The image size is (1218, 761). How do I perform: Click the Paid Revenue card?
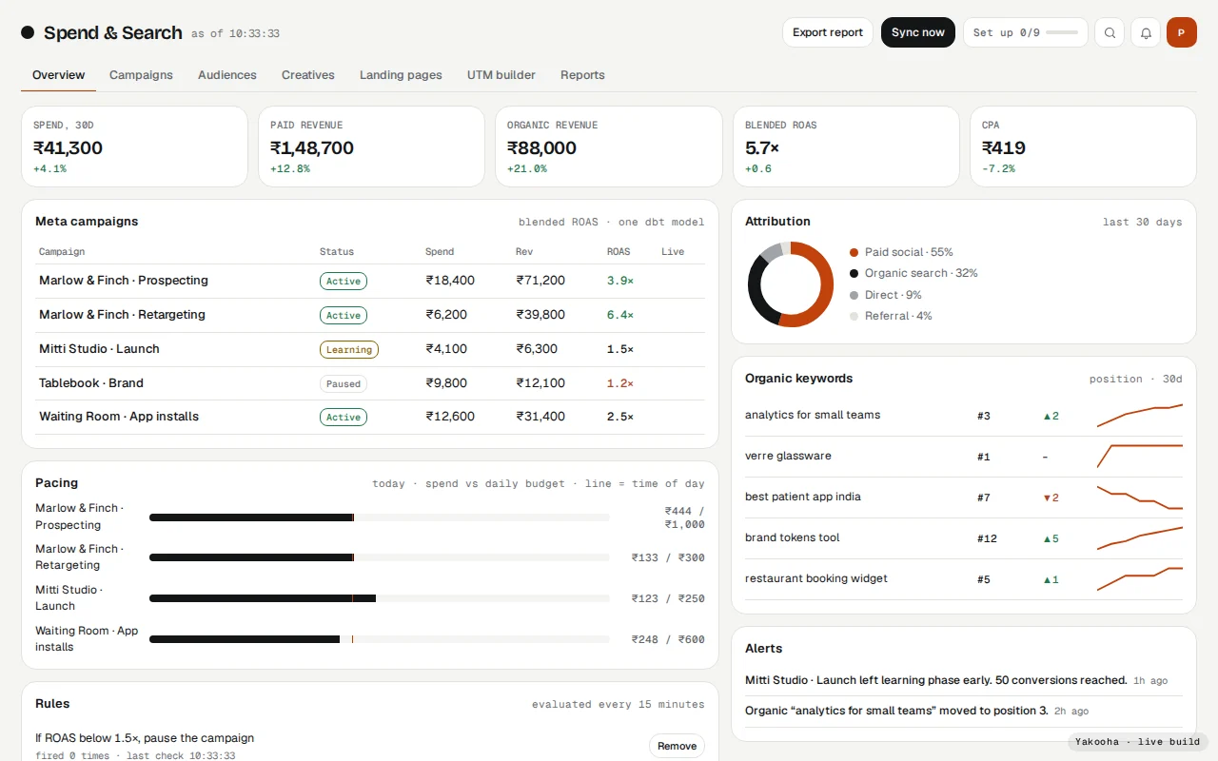coord(371,146)
